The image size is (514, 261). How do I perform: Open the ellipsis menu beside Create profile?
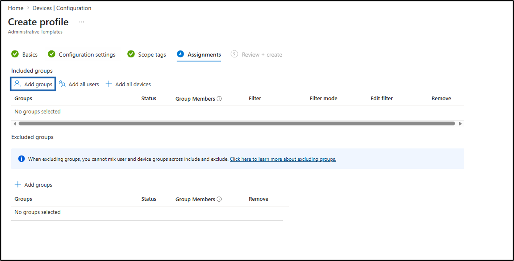81,22
